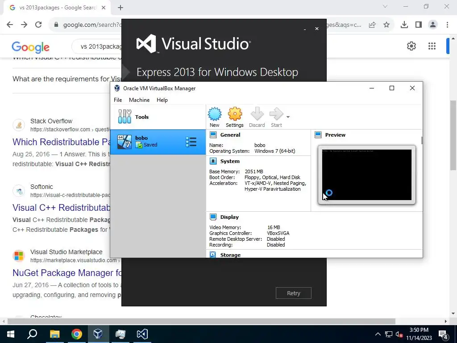The height and width of the screenshot is (343, 457).
Task: Click the Visual Studio Marketplace site icon
Action: 19,256
